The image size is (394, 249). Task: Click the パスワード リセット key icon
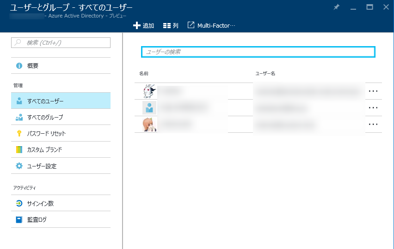tap(19, 133)
